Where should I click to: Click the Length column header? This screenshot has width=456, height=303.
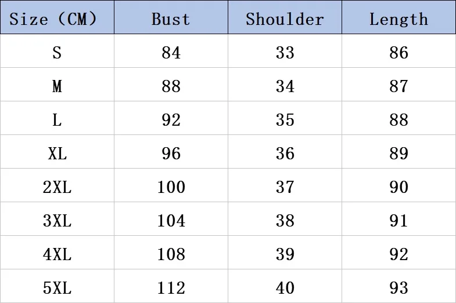tap(398, 20)
